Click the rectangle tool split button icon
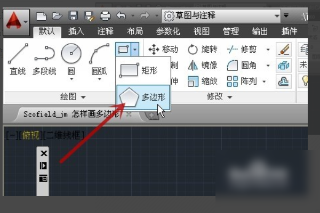This screenshot has width=320, height=213. 123,49
